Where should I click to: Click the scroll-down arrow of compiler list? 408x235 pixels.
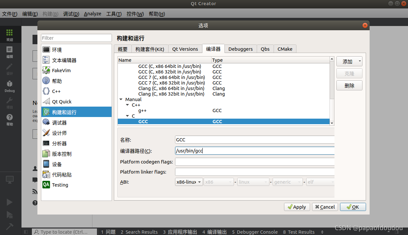(x=332, y=123)
